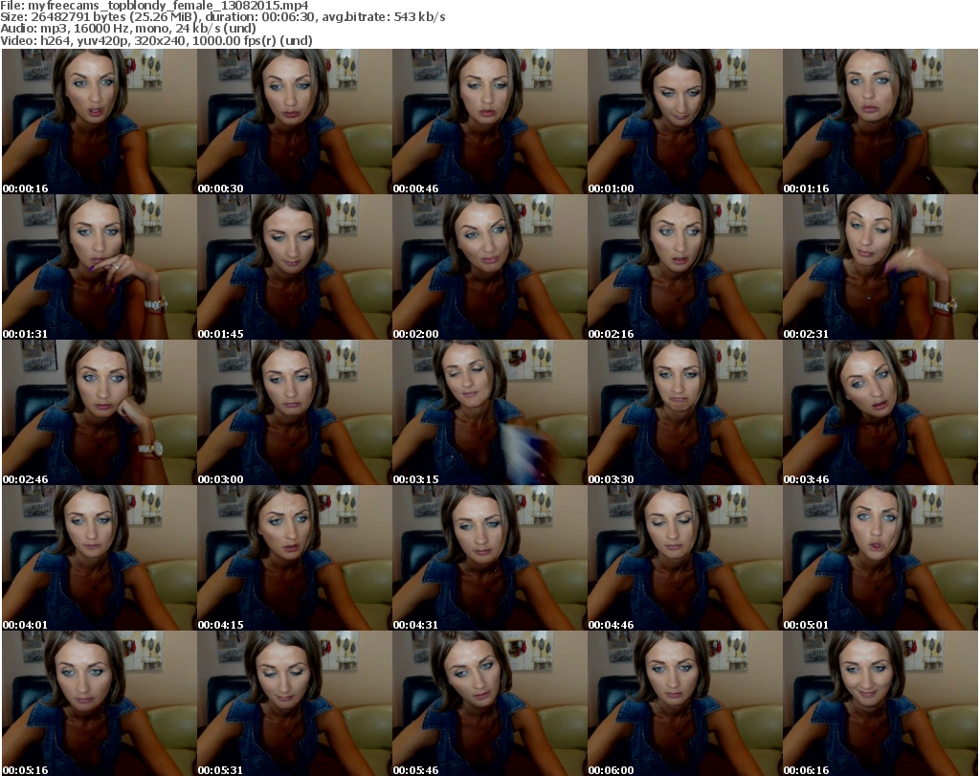Image resolution: width=980 pixels, height=776 pixels.
Task: Open the thumbnail stamped 00:05:01
Action: [x=880, y=558]
